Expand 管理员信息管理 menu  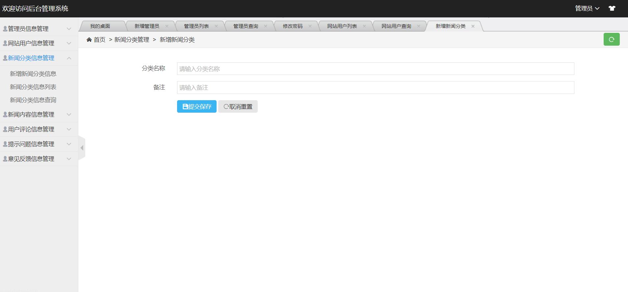pos(39,29)
